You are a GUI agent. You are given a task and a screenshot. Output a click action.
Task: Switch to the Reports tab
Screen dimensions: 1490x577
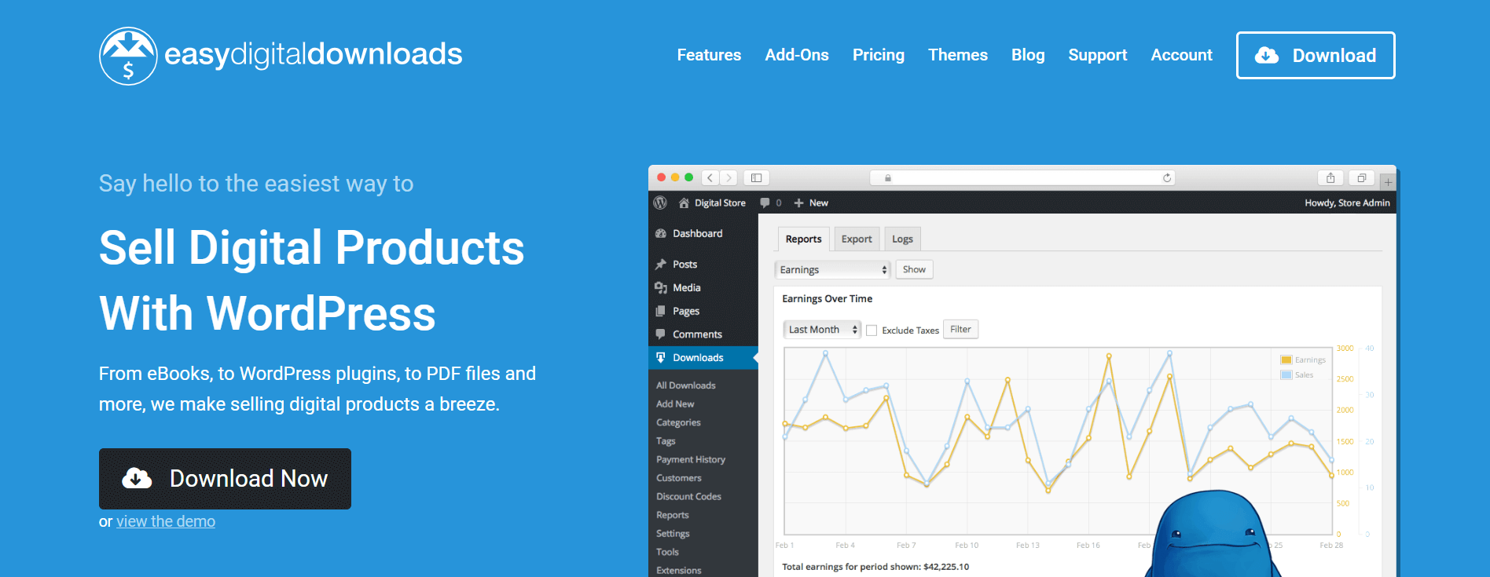tap(803, 239)
